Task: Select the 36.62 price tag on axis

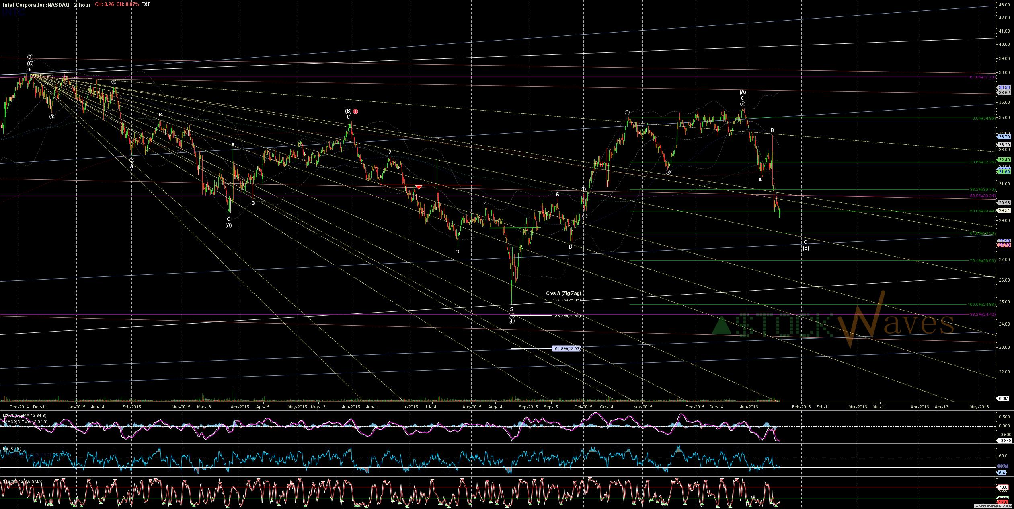Action: [1004, 93]
